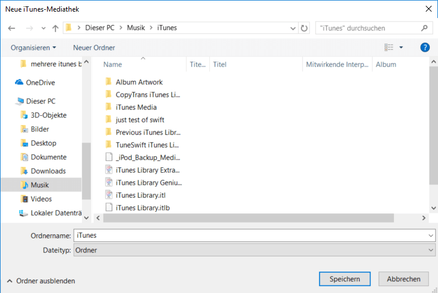The width and height of the screenshot is (438, 293).
Task: Select the Album Artwork folder
Action: tap(134, 82)
